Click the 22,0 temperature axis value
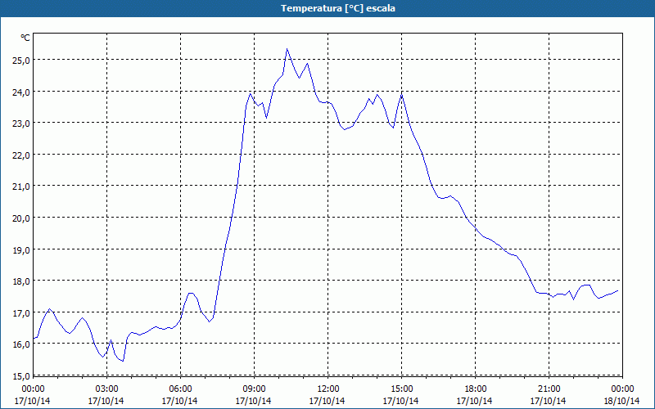 click(21, 155)
